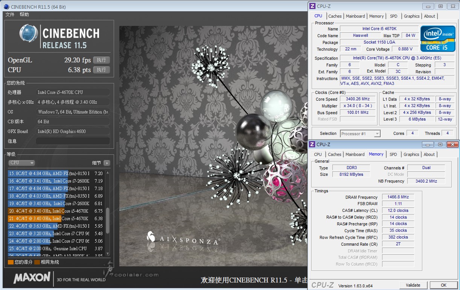Click the ranking list scrollbar thumb

click(108, 220)
